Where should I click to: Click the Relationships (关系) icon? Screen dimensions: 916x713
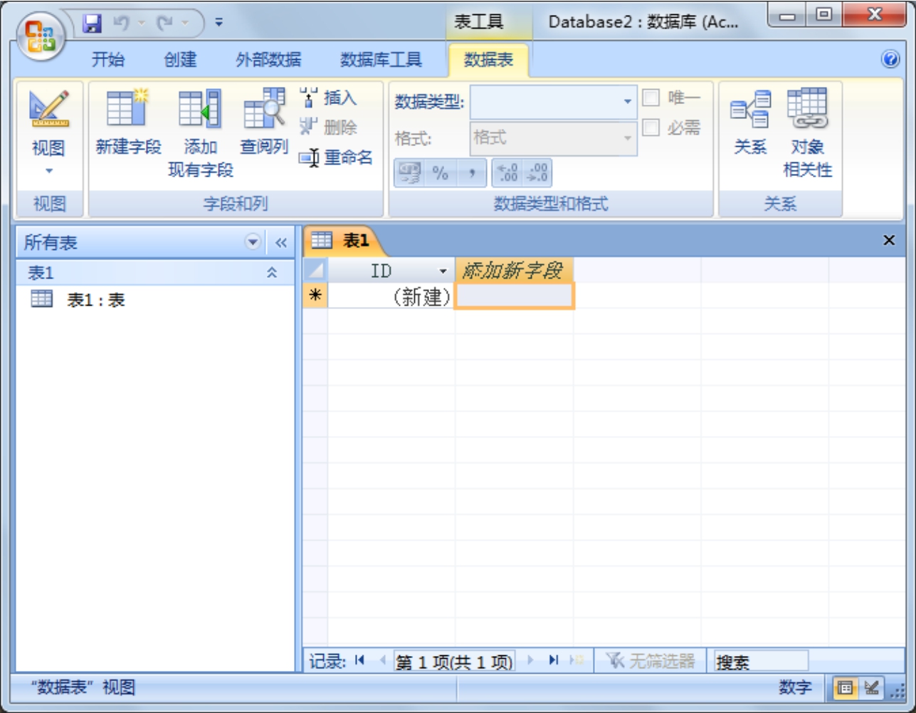pos(750,110)
